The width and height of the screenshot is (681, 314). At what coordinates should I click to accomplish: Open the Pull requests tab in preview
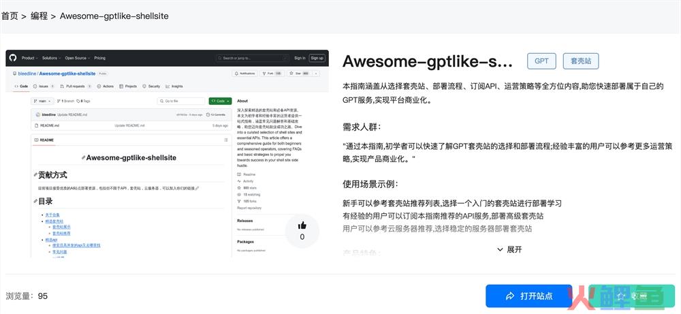tap(73, 87)
